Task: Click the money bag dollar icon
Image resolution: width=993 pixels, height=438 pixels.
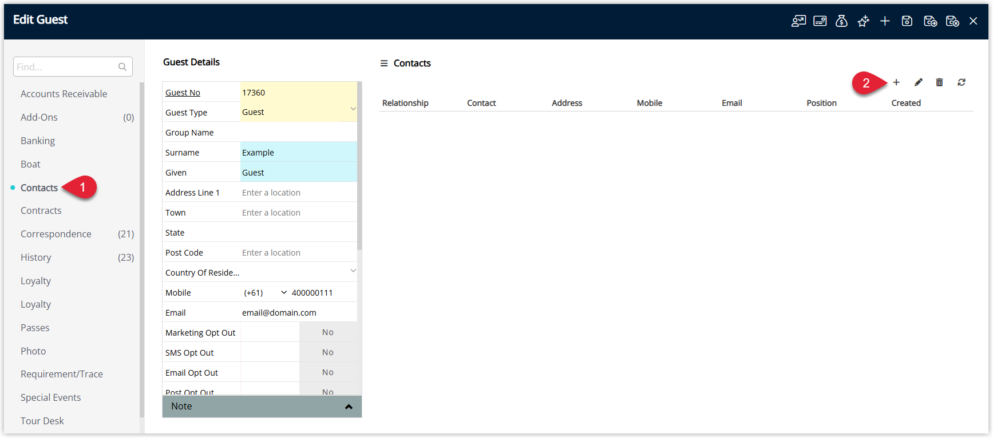Action: click(841, 21)
